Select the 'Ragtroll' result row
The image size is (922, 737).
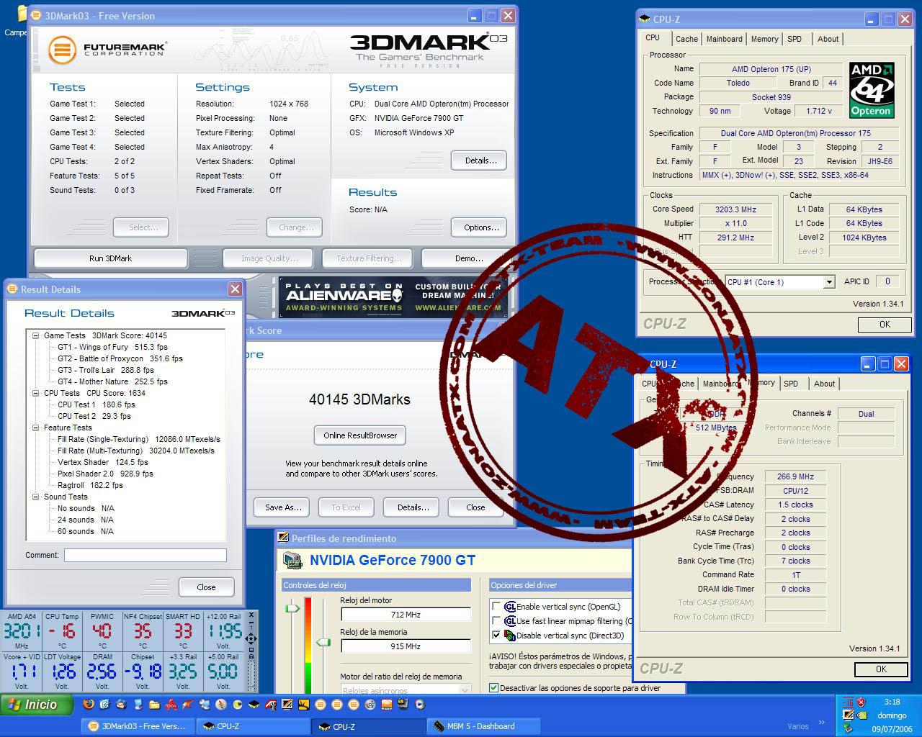[x=90, y=485]
